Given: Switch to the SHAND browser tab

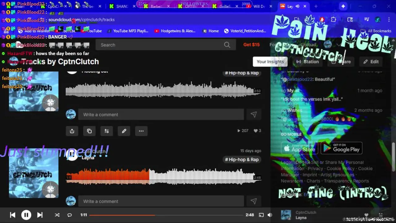Looking at the screenshot, I should [122, 6].
